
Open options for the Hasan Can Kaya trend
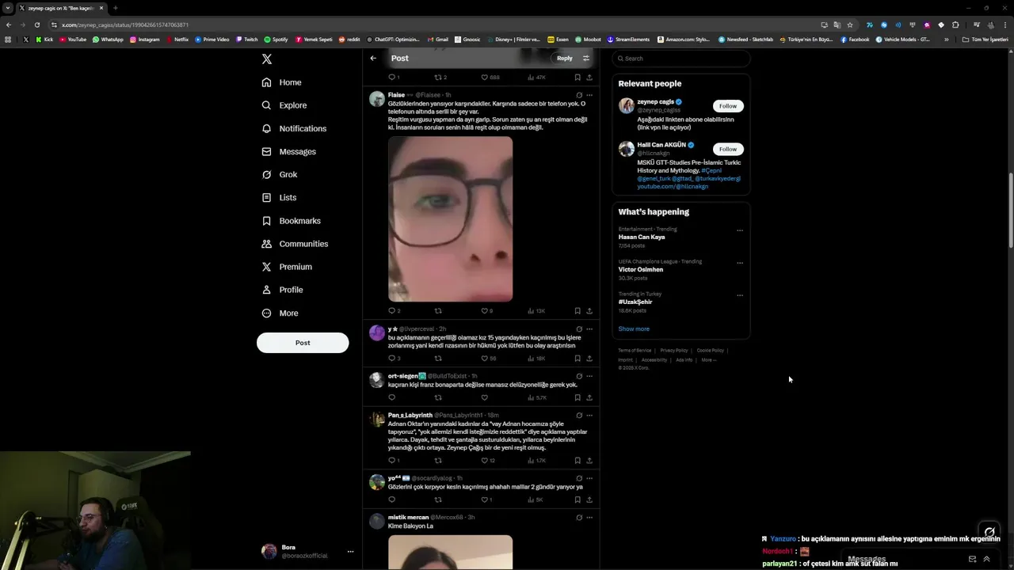(740, 230)
